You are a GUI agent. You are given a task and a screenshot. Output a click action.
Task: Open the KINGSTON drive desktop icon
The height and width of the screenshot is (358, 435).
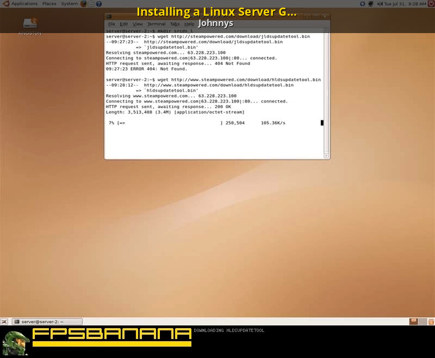tap(30, 24)
